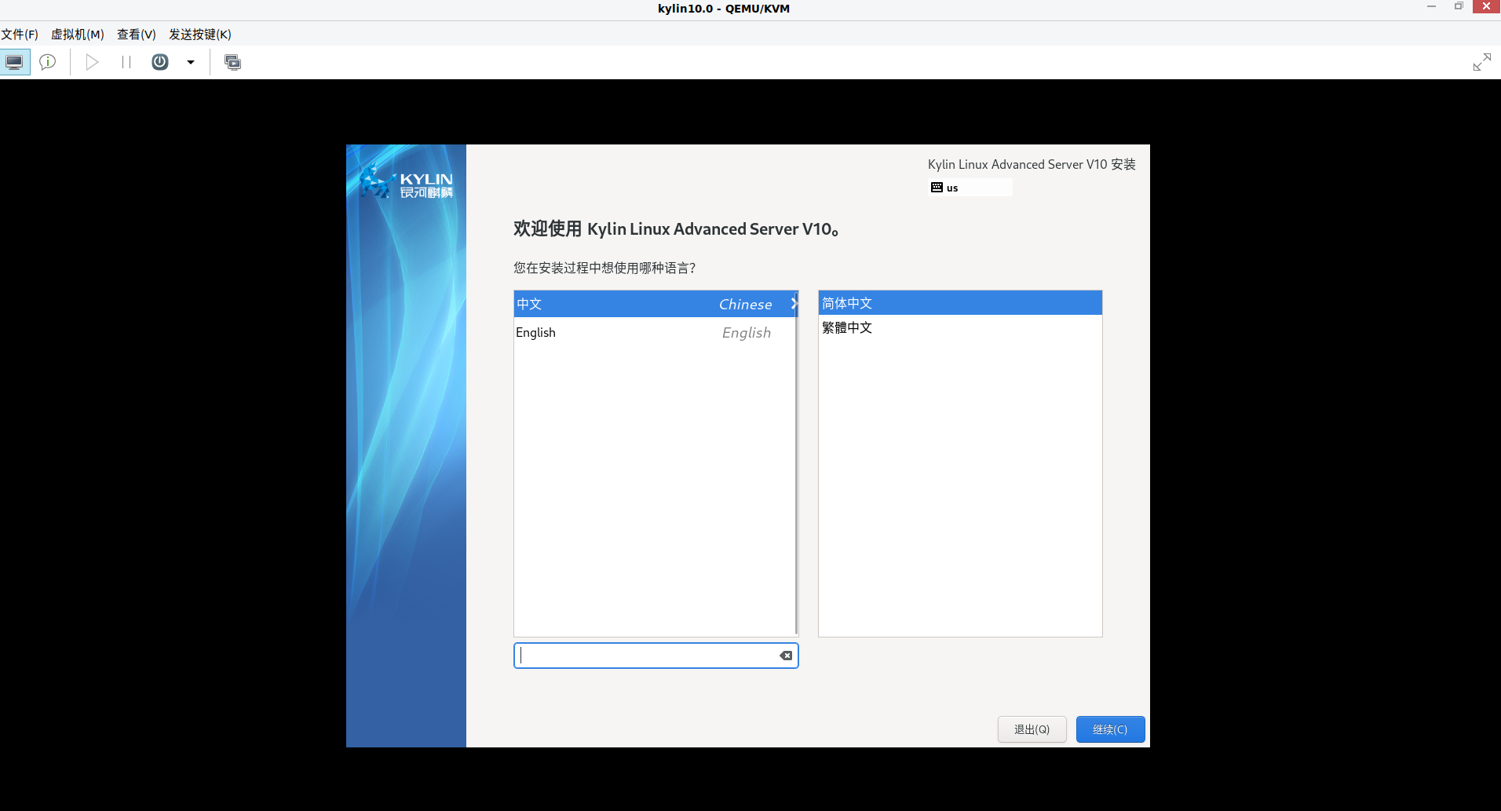Click the 退出(Q) quit button
Image resolution: width=1501 pixels, height=811 pixels.
pos(1032,729)
